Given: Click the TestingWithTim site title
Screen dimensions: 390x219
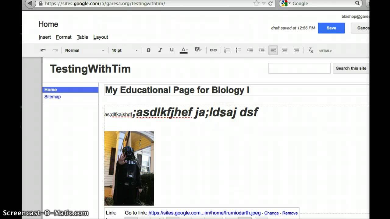Looking at the screenshot, I should pos(90,69).
